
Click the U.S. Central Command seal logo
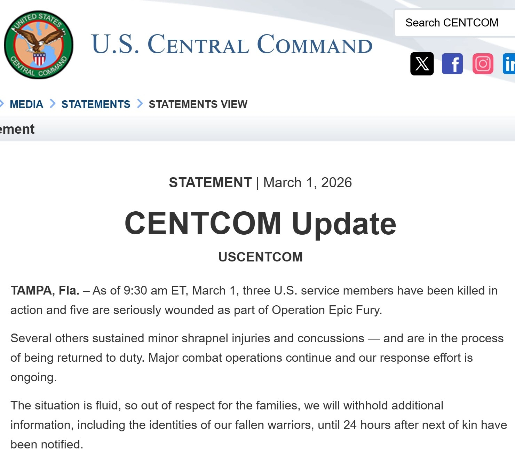pos(39,45)
